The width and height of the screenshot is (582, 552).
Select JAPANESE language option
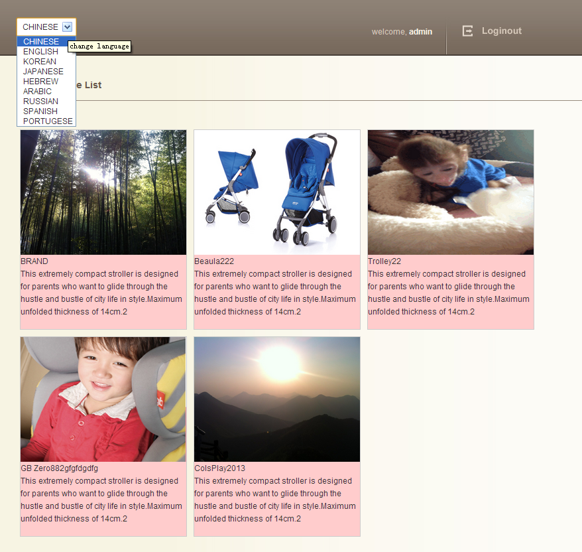[46, 71]
